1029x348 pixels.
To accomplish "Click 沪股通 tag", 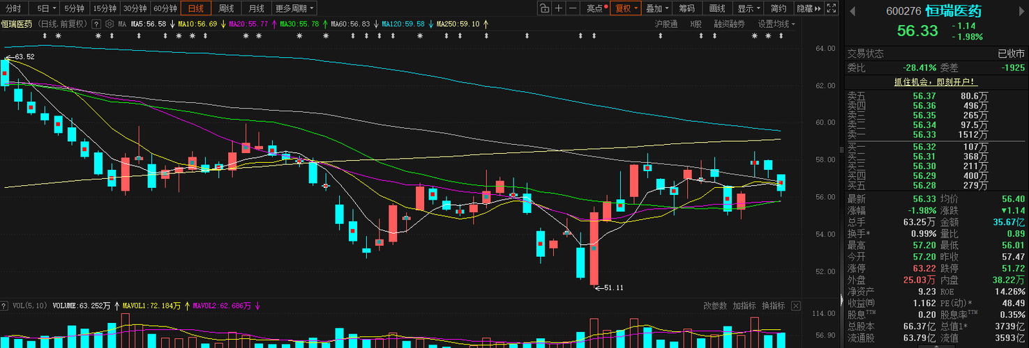I will [x=666, y=24].
